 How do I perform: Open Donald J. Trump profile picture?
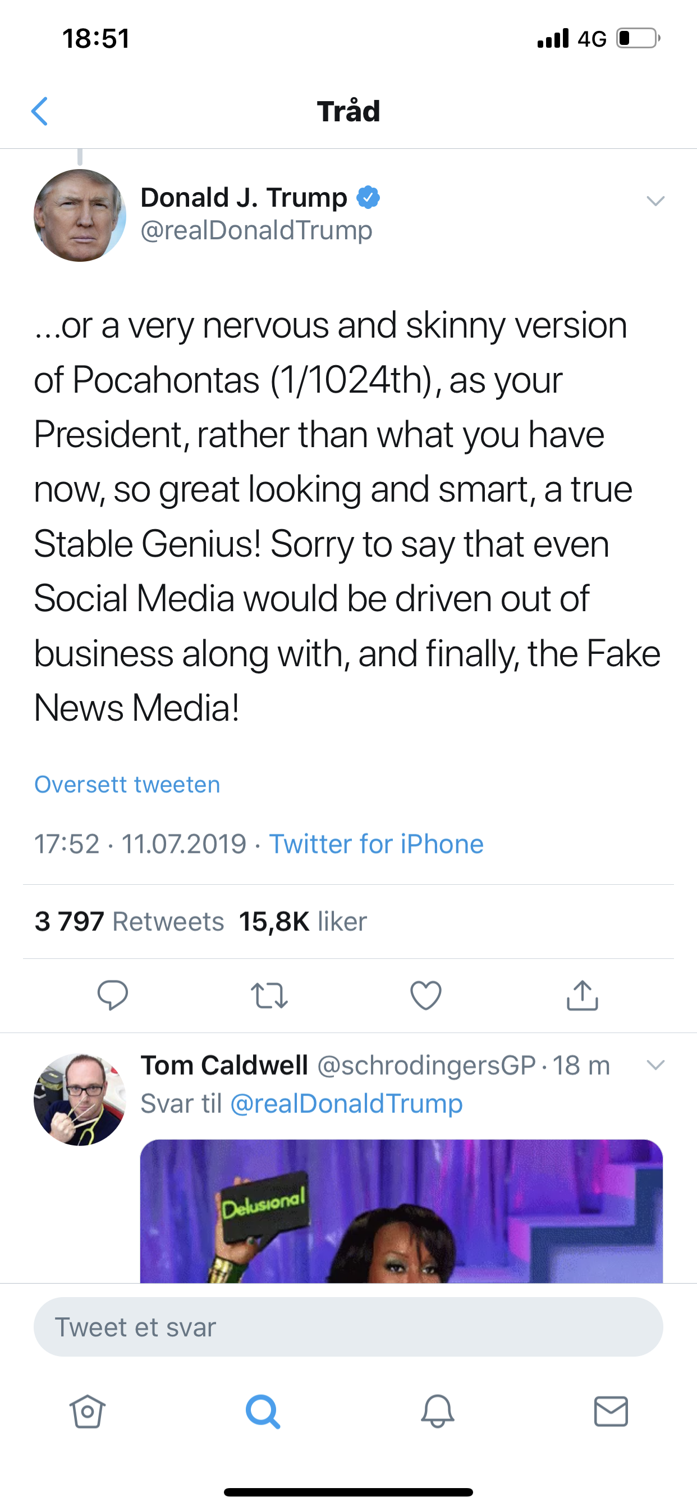pos(80,216)
